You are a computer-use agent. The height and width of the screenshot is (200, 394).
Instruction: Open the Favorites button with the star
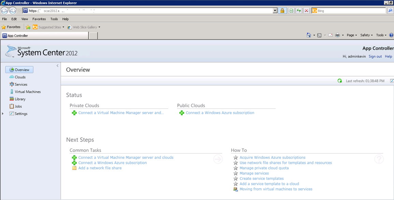11,27
